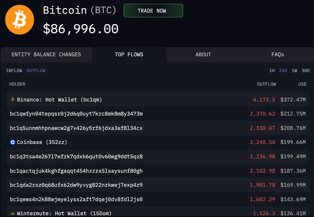The image size is (314, 217).
Task: Set timeframe to 24H
Action: pos(283,71)
